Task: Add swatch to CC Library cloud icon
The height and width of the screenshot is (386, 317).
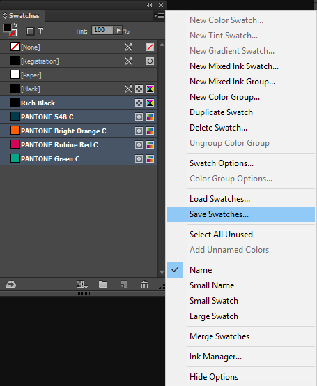Action: [x=11, y=284]
